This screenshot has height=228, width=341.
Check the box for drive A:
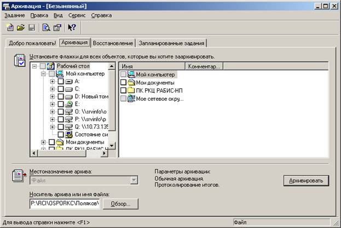click(61, 82)
